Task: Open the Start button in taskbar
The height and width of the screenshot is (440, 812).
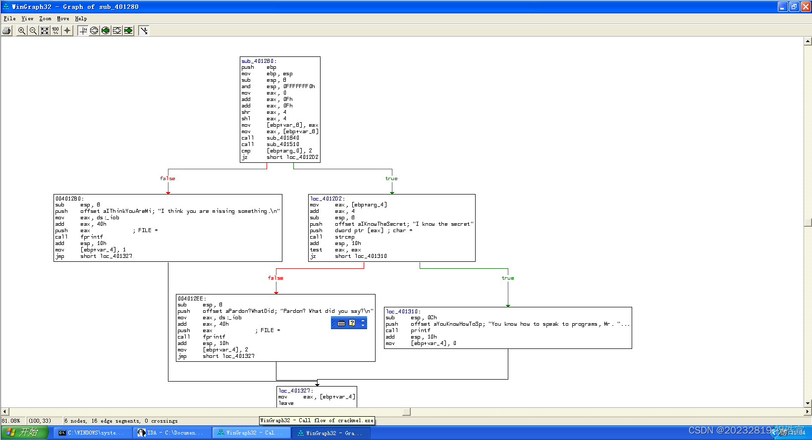Action: (24, 433)
